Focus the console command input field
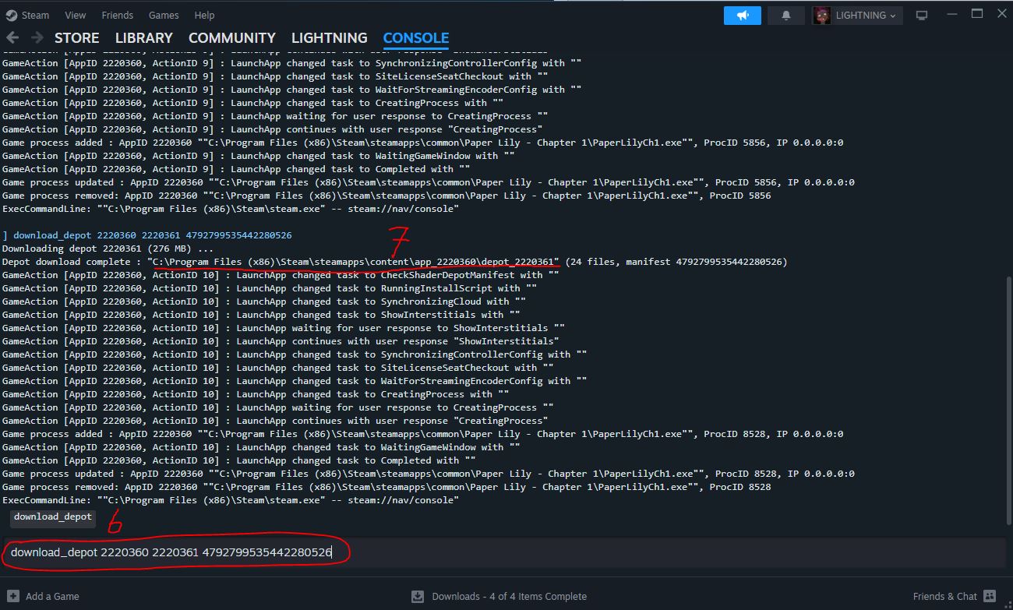 [504, 552]
